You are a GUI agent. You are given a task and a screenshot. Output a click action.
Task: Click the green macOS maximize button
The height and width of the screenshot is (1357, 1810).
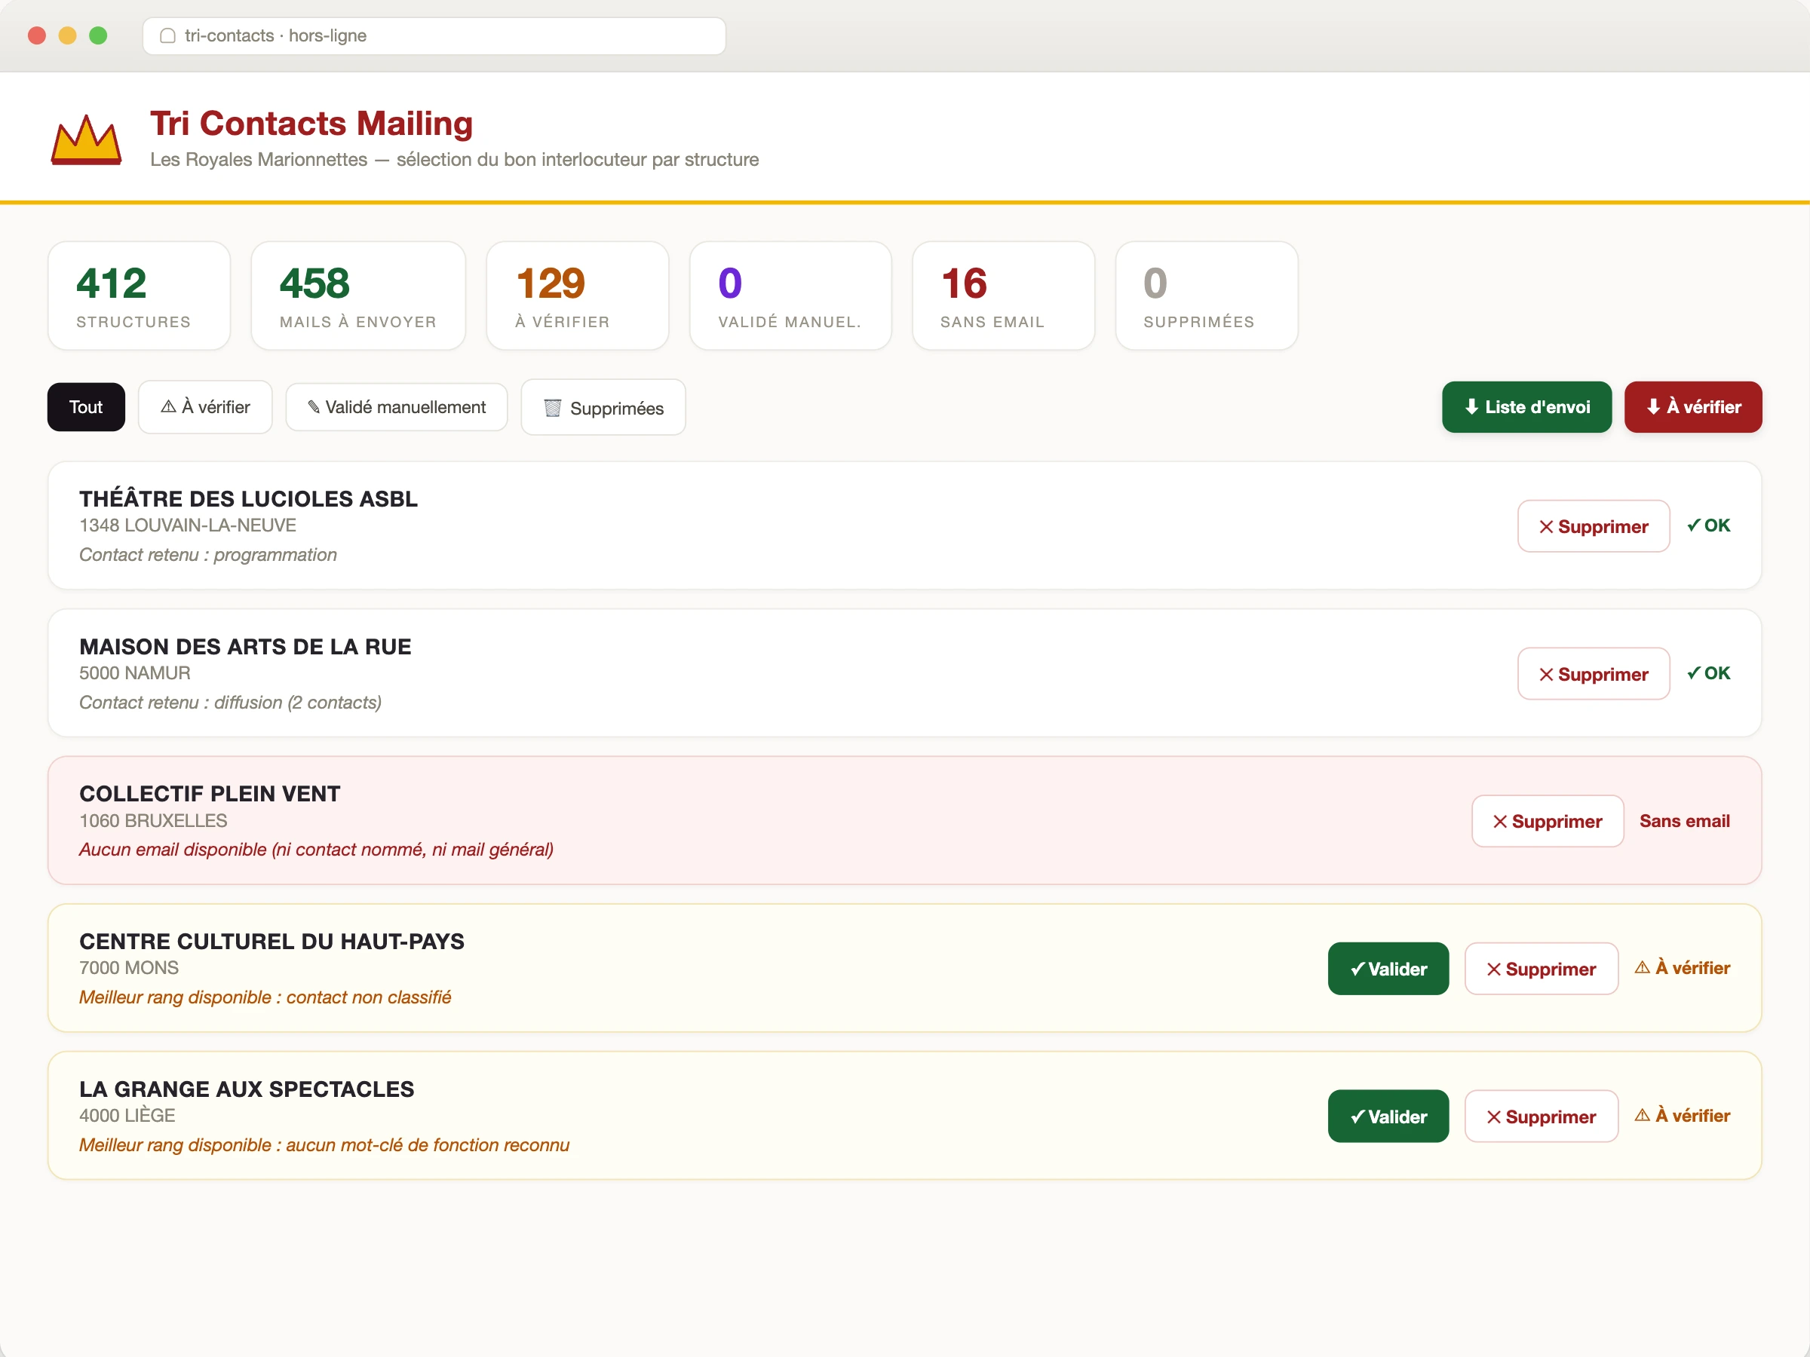[98, 36]
